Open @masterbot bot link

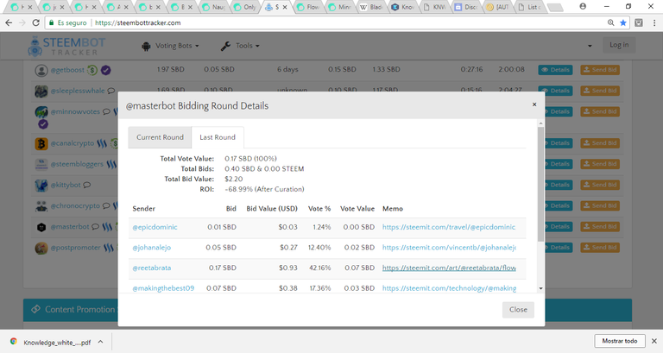pyautogui.click(x=70, y=227)
